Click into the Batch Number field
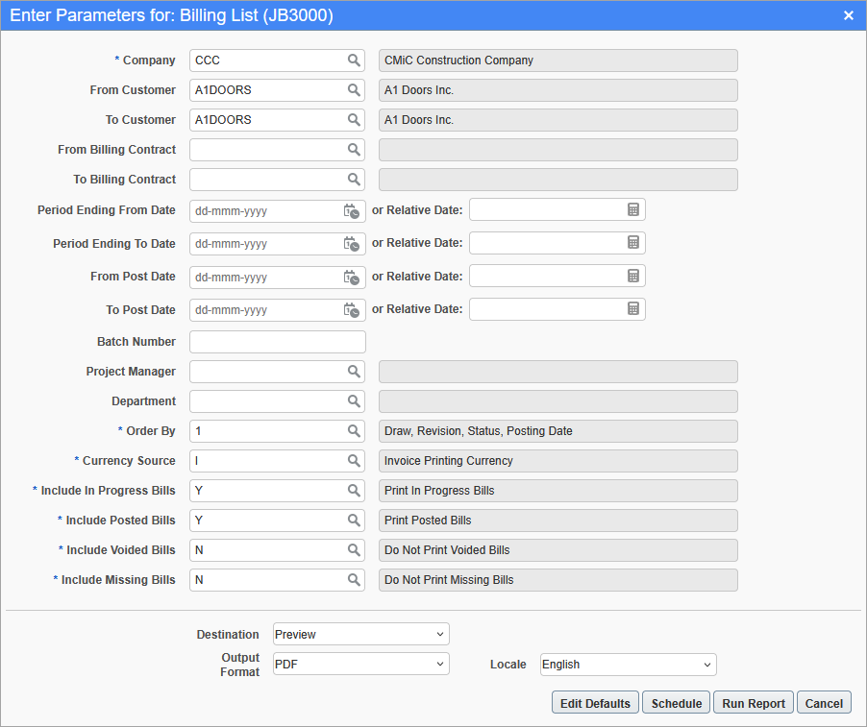 277,342
